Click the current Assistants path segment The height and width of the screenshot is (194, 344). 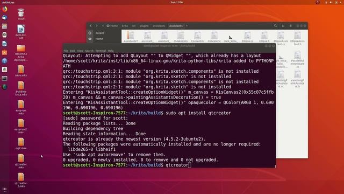point(176,26)
